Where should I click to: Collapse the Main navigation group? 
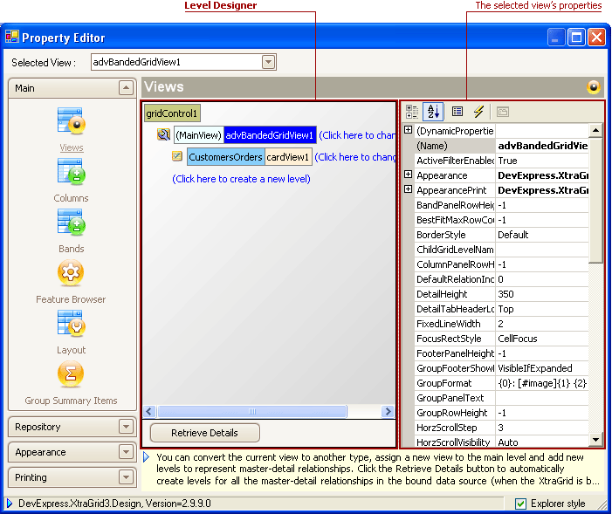[x=126, y=88]
